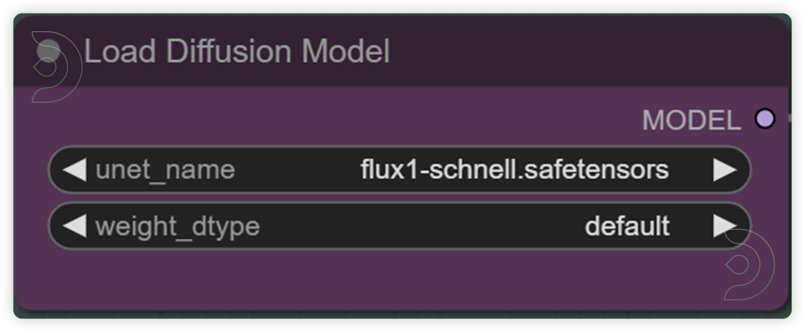Click the right arrow on weight_dtype
The image size is (805, 332).
725,226
